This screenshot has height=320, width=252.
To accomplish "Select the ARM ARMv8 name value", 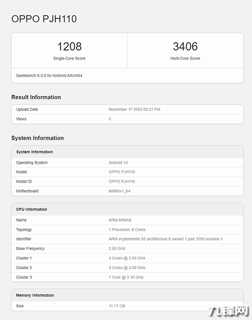I will pos(120,220).
